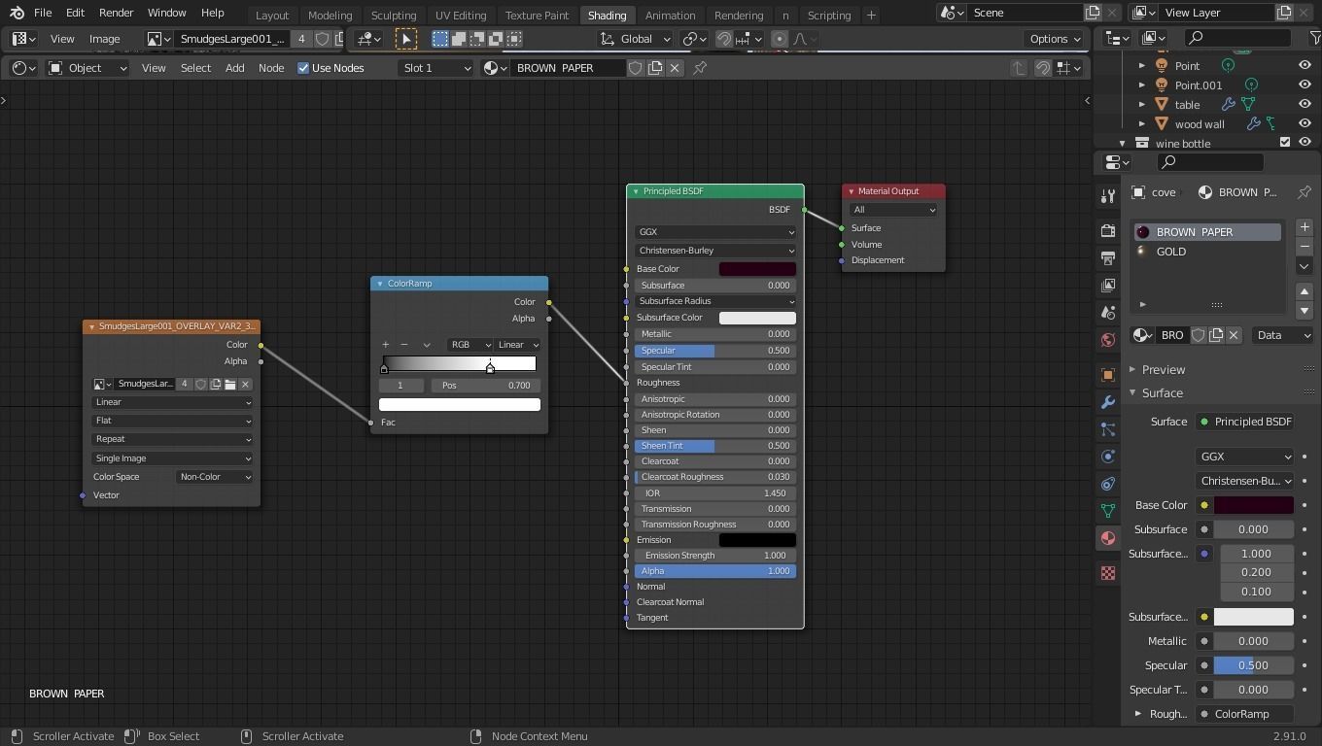
Task: Click the Blender logo menu
Action: click(x=17, y=13)
